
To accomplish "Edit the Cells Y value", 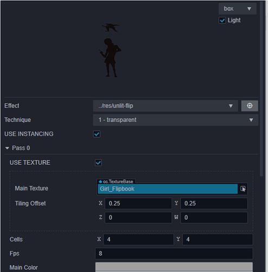I will click(218, 239).
